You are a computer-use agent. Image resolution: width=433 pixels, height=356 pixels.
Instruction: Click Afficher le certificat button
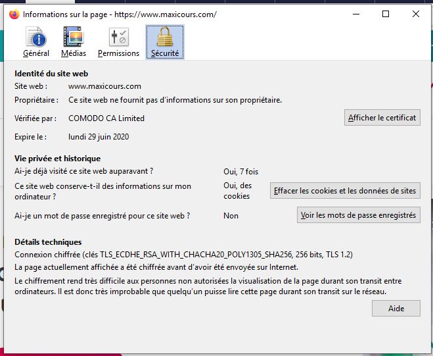pos(382,118)
